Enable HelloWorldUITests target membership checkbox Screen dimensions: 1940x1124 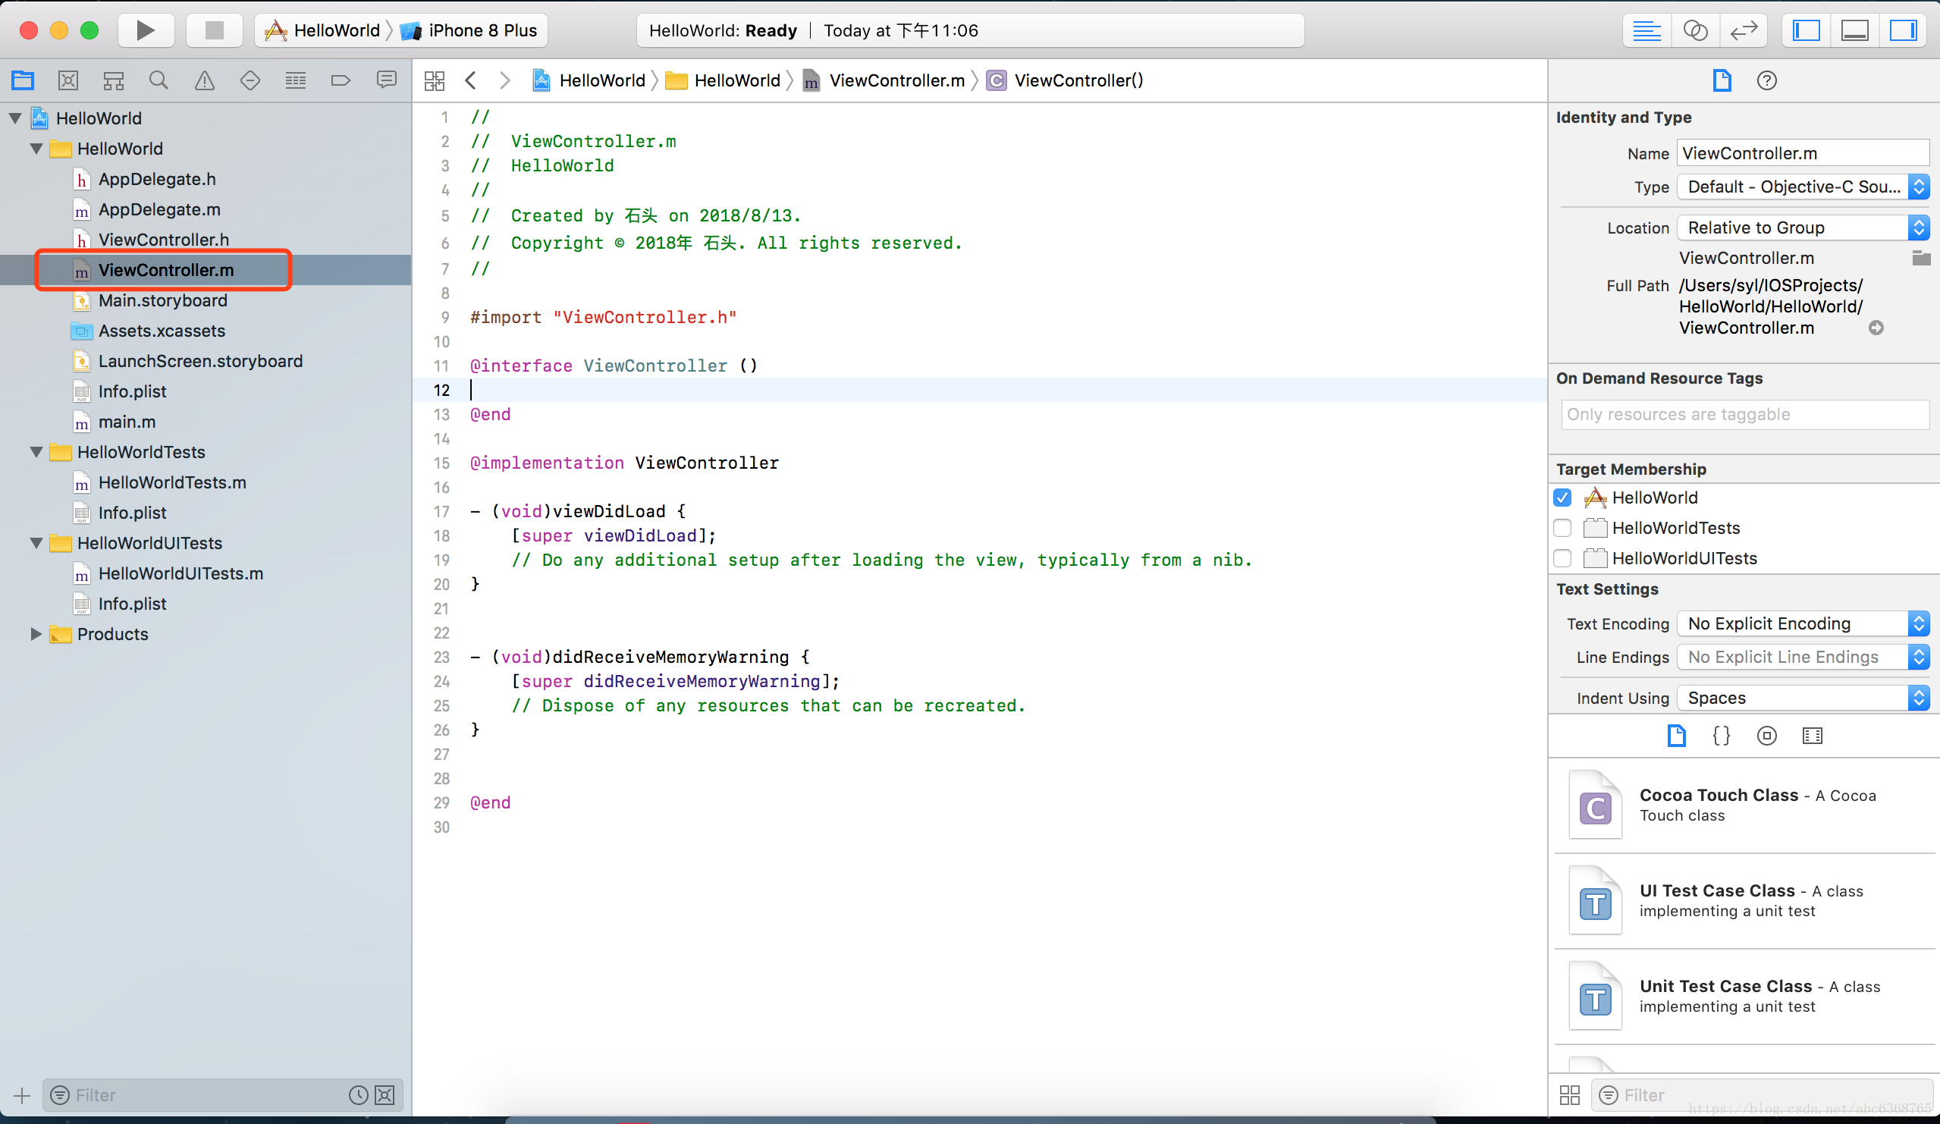pos(1563,558)
